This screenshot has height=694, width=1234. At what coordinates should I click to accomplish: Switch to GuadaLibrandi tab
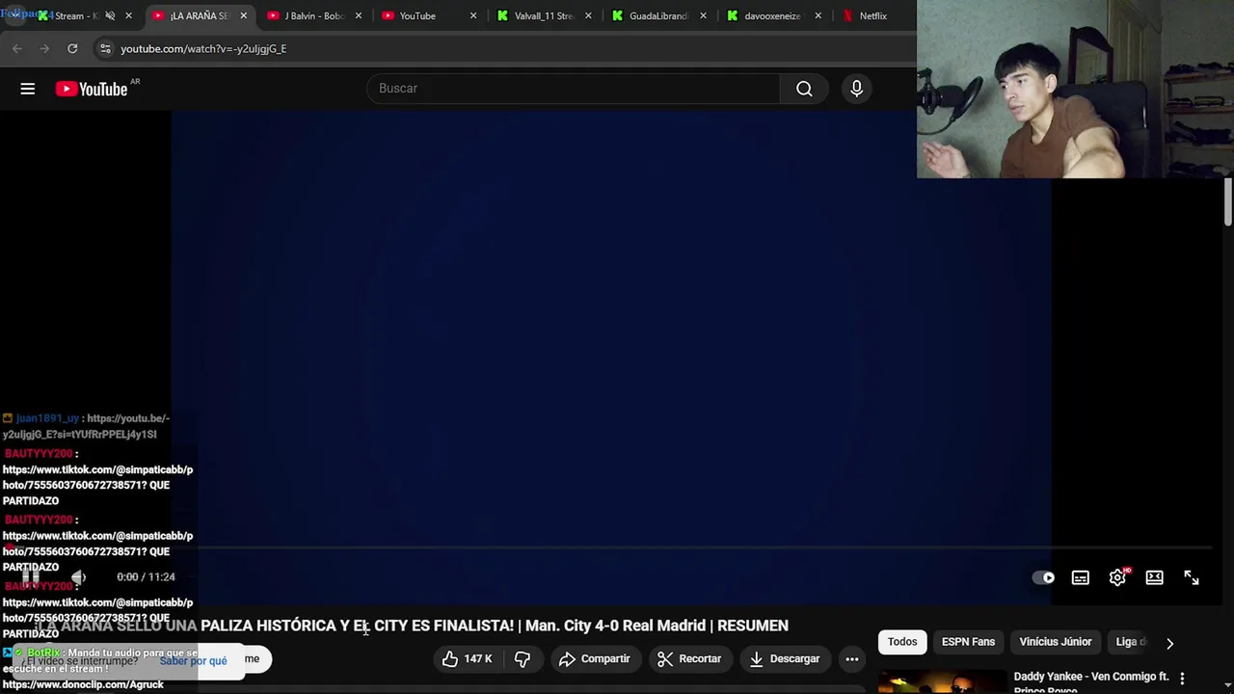[658, 15]
